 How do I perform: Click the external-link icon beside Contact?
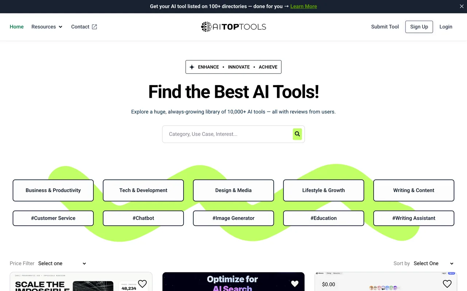pos(94,27)
